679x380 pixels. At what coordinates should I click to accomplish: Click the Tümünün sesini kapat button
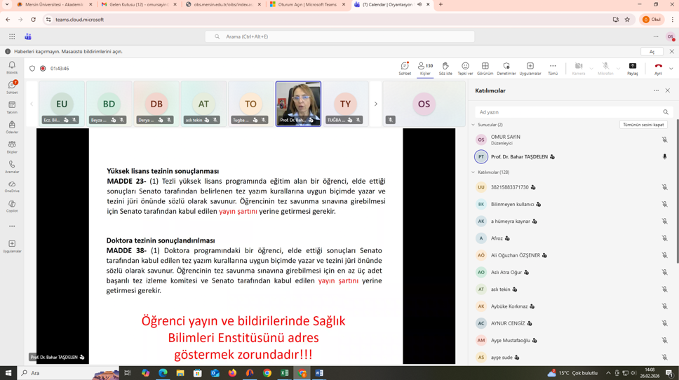point(643,125)
